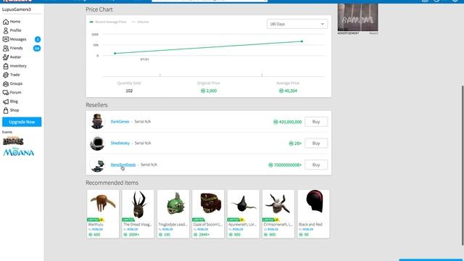
Task: Open Groups in the sidebar
Action: (13, 84)
